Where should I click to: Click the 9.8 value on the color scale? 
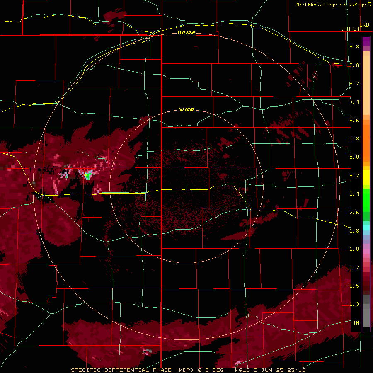[354, 46]
